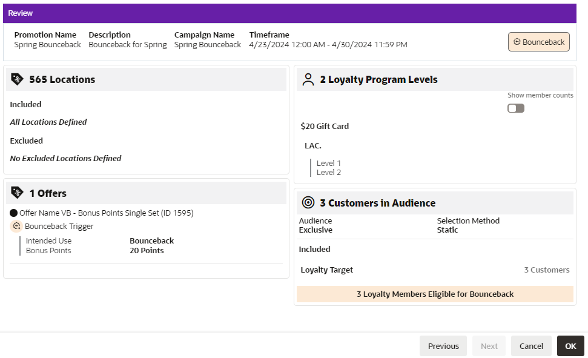Click the target icon beside Customers in Audience
This screenshot has width=588, height=358.
(x=308, y=203)
